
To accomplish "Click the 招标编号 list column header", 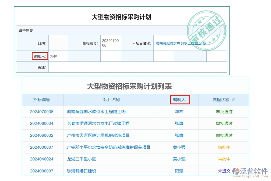I will click(x=43, y=100).
